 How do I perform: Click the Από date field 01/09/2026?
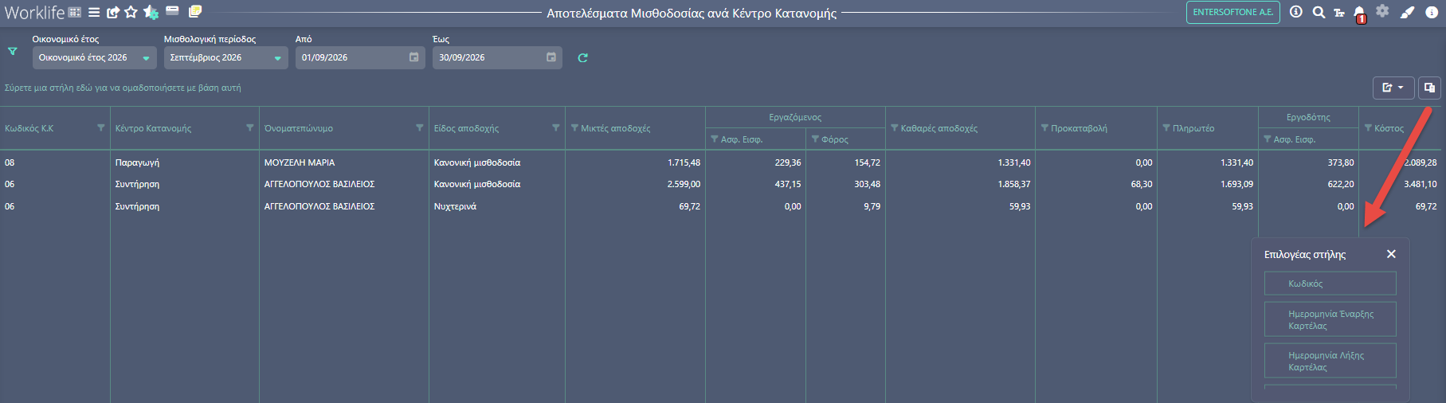click(360, 57)
